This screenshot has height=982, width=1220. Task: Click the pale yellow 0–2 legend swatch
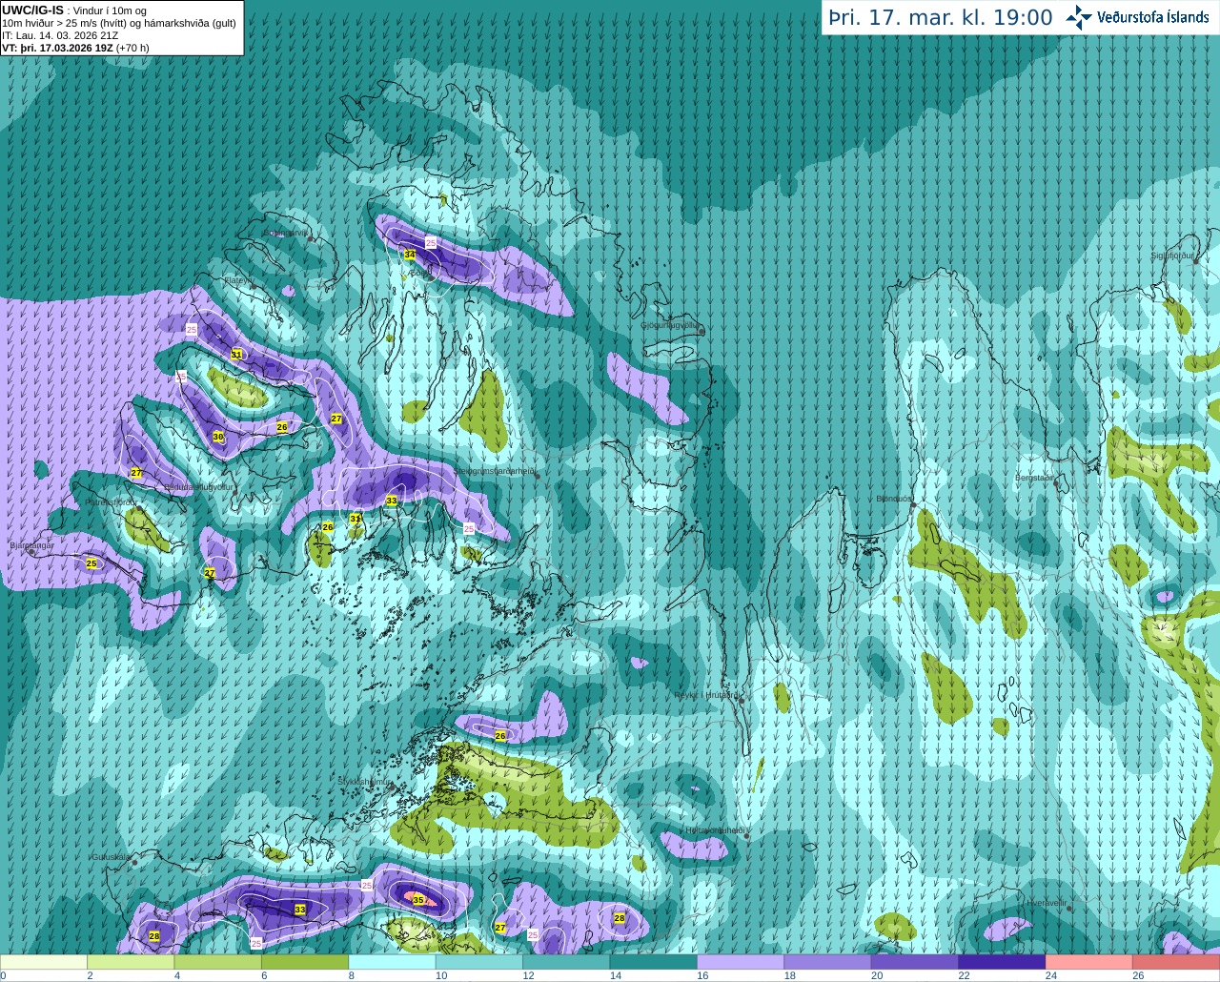click(44, 962)
